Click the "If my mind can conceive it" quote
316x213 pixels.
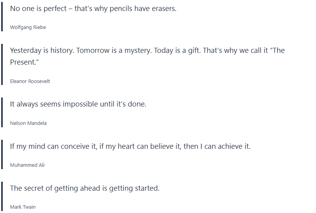[130, 146]
